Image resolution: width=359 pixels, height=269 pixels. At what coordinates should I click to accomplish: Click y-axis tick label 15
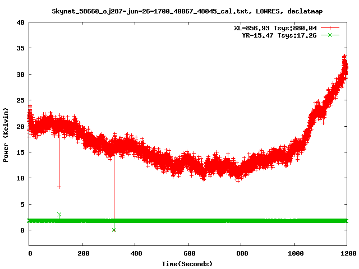(x=20, y=152)
